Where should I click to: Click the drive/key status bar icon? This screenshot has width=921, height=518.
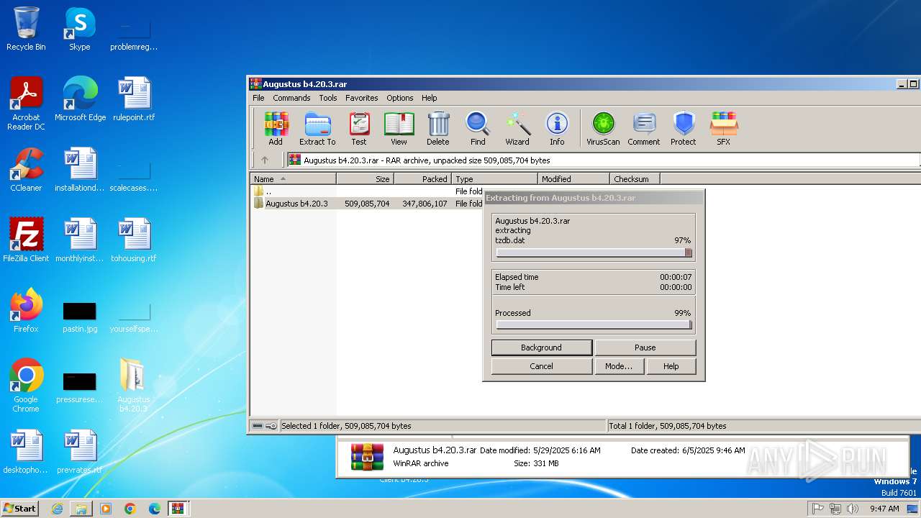tap(265, 426)
